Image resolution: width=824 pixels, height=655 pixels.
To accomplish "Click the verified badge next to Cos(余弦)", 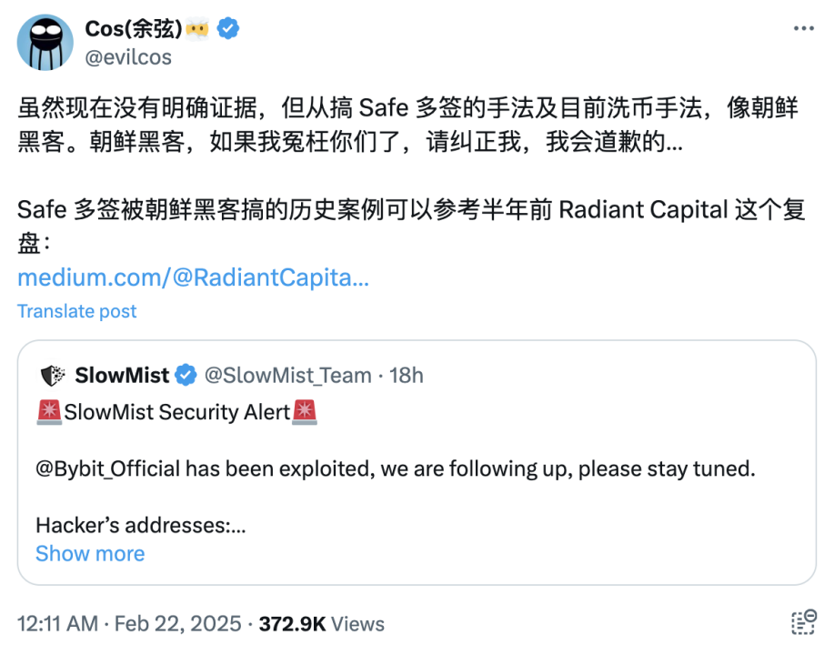I will click(227, 28).
